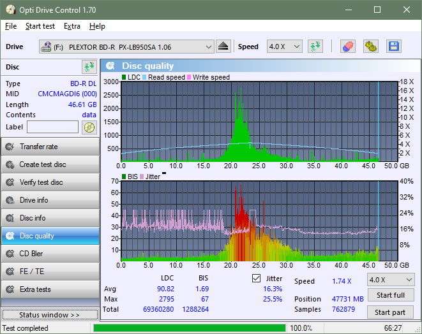Click the green LDC legend swatch
The image size is (422, 334).
[124, 77]
